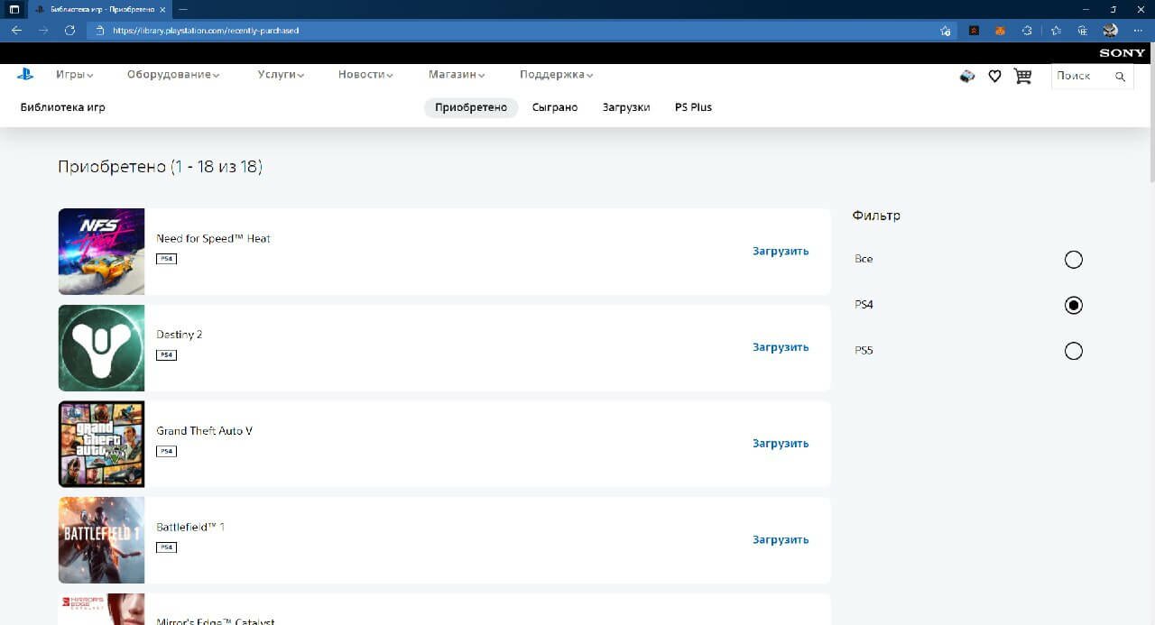Open the Battlefield 1 cover thumbnail
Viewport: 1155px width, 625px height.
[x=101, y=540]
